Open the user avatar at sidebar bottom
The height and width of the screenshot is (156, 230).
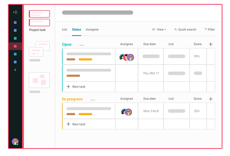[15, 142]
